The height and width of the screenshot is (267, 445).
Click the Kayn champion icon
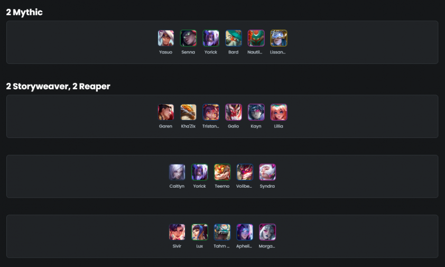tap(256, 112)
